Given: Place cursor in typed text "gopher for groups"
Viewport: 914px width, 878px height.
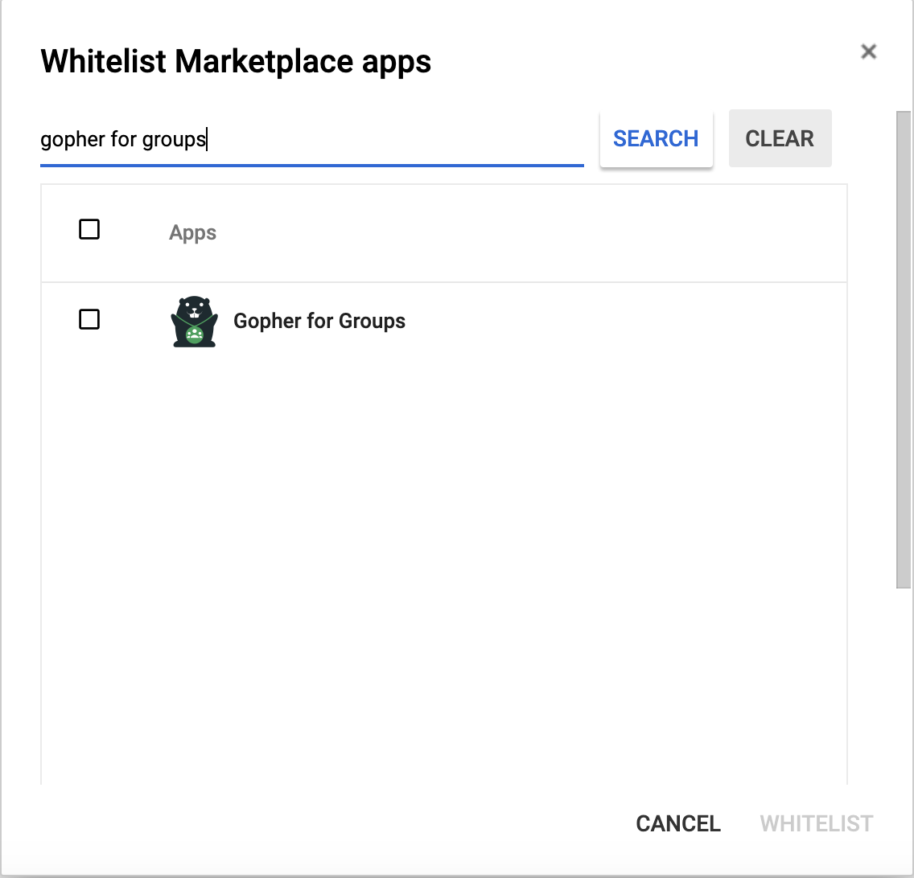Looking at the screenshot, I should click(123, 140).
